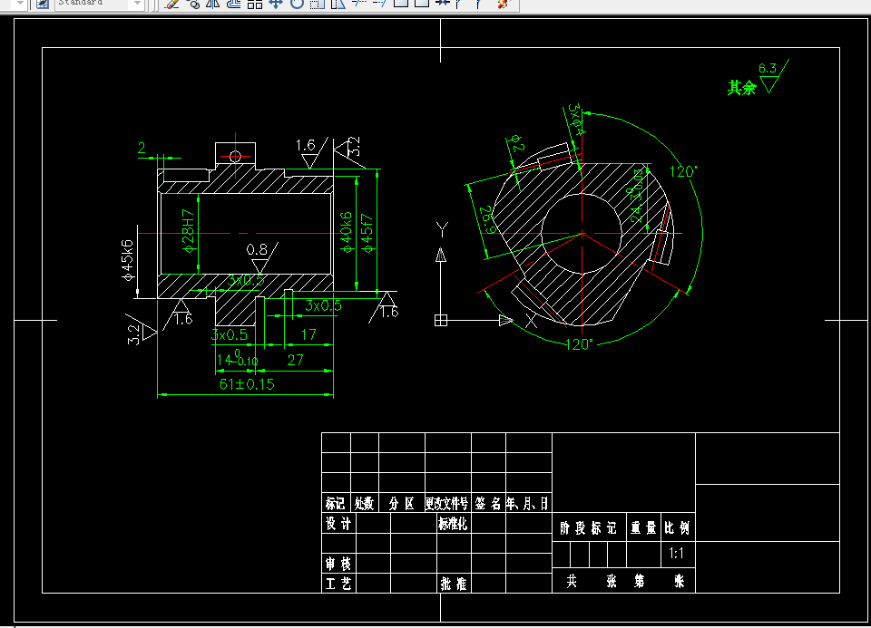Select the 3xϕ4 hole callout
This screenshot has height=628, width=871.
click(x=576, y=120)
